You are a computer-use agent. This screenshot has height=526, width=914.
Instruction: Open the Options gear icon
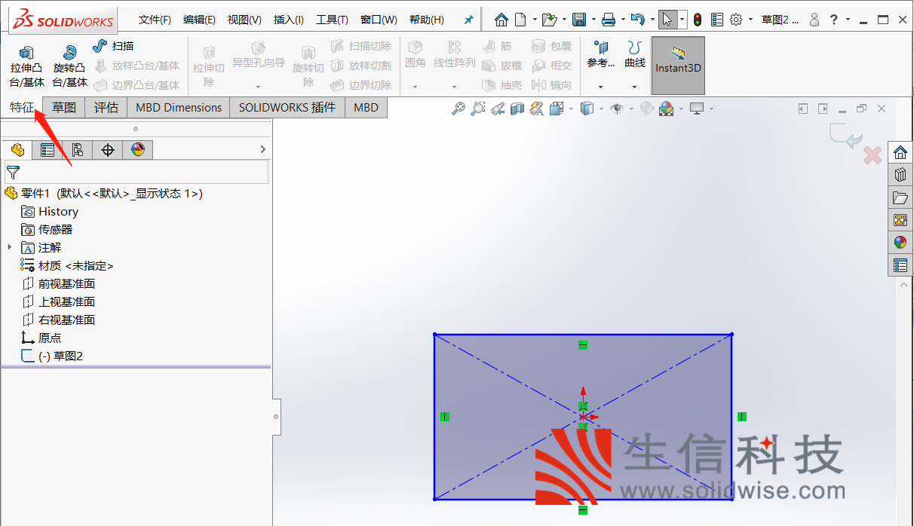coord(736,20)
